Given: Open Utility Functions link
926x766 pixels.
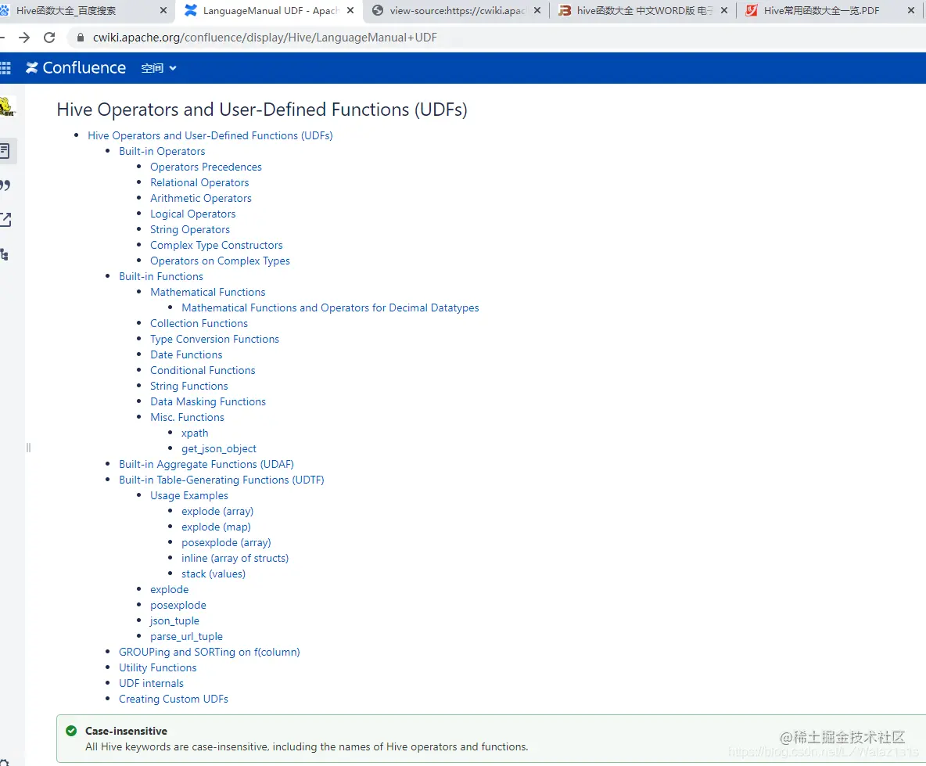Looking at the screenshot, I should click(x=158, y=668).
